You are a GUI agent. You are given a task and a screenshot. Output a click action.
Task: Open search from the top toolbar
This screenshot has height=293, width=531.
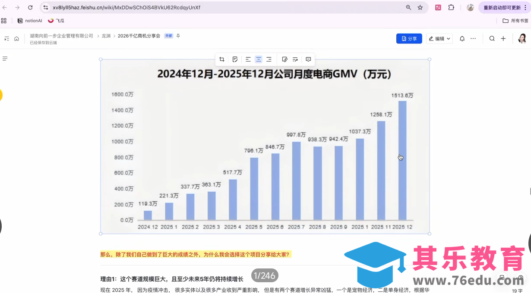click(x=492, y=38)
